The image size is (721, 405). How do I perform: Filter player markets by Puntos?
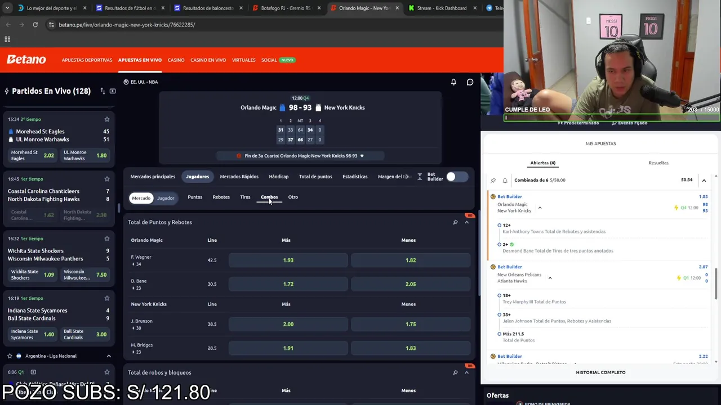point(195,197)
